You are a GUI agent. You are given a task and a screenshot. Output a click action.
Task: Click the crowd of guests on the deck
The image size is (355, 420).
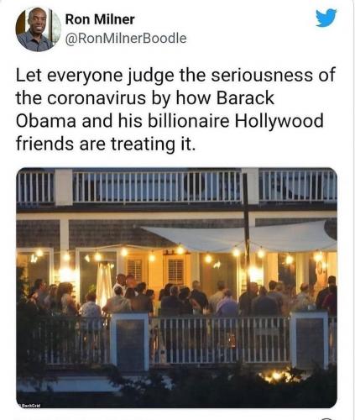[x=179, y=297]
